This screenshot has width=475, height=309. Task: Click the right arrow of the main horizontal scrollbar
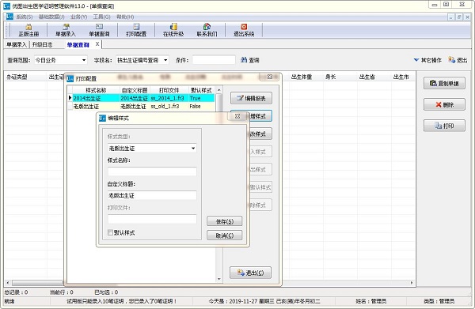coord(412,283)
